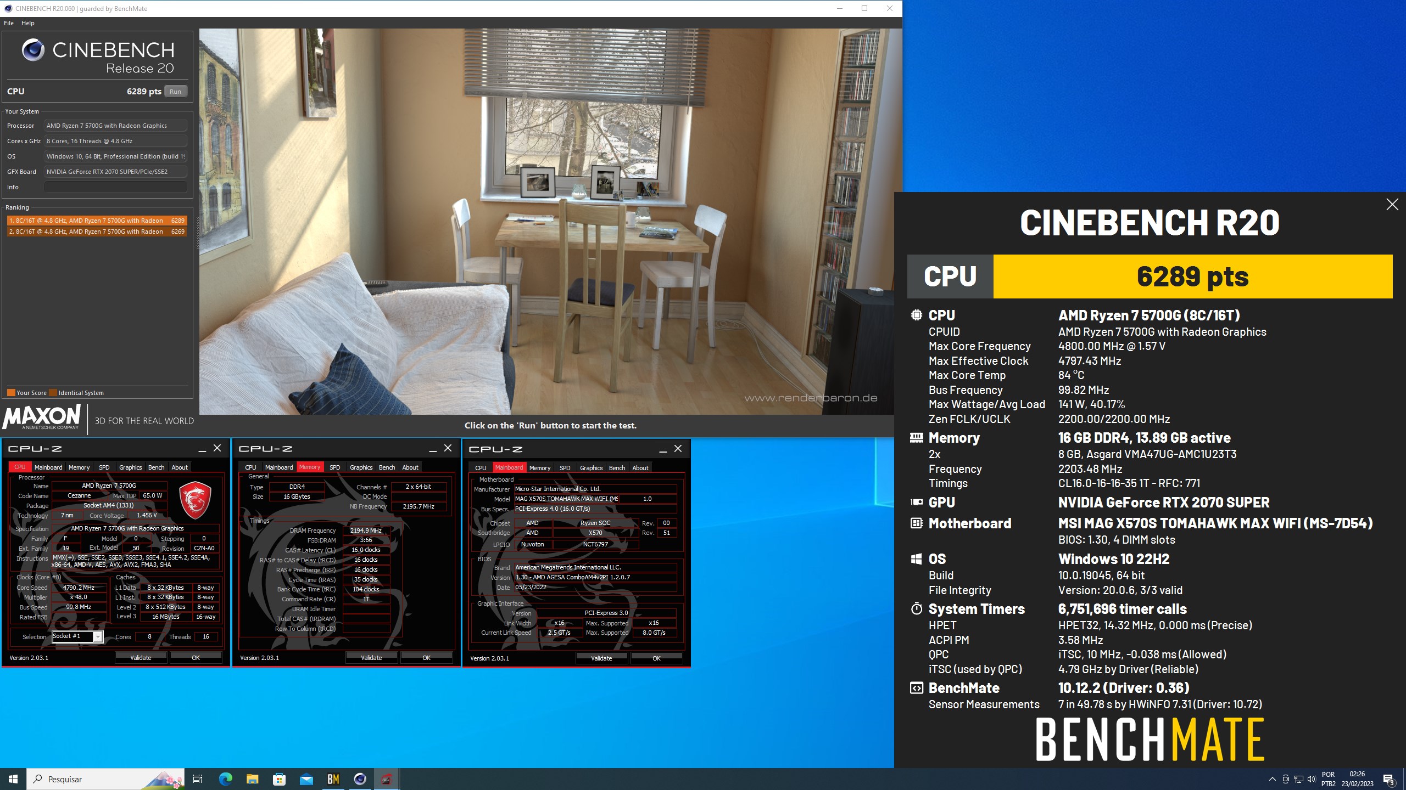Image resolution: width=1406 pixels, height=790 pixels.
Task: Switch to CPU tab in Mainboard CPU-Z window
Action: pyautogui.click(x=481, y=468)
